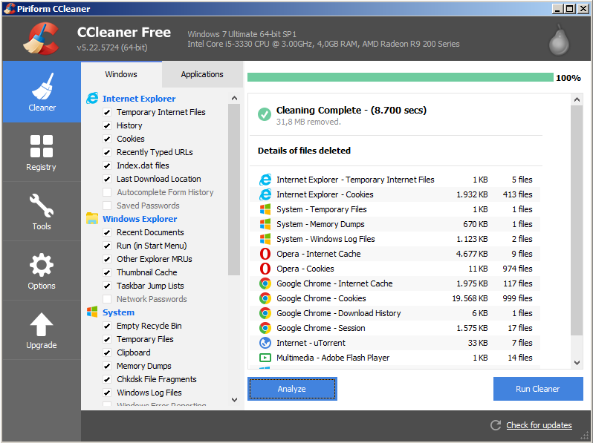Click Windows icon beside Windows Log Files result
The width and height of the screenshot is (593, 443).
click(x=265, y=239)
